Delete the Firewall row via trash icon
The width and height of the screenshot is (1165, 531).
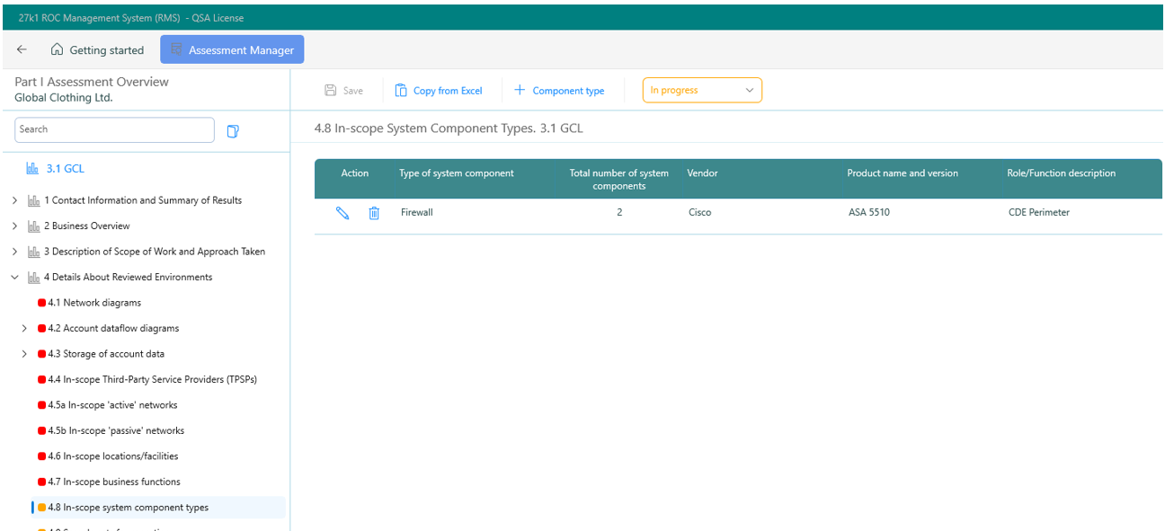click(374, 213)
